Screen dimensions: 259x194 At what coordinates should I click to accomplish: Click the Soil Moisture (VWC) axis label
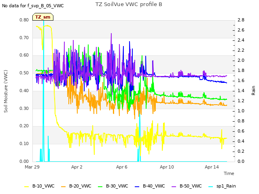click(x=6, y=91)
